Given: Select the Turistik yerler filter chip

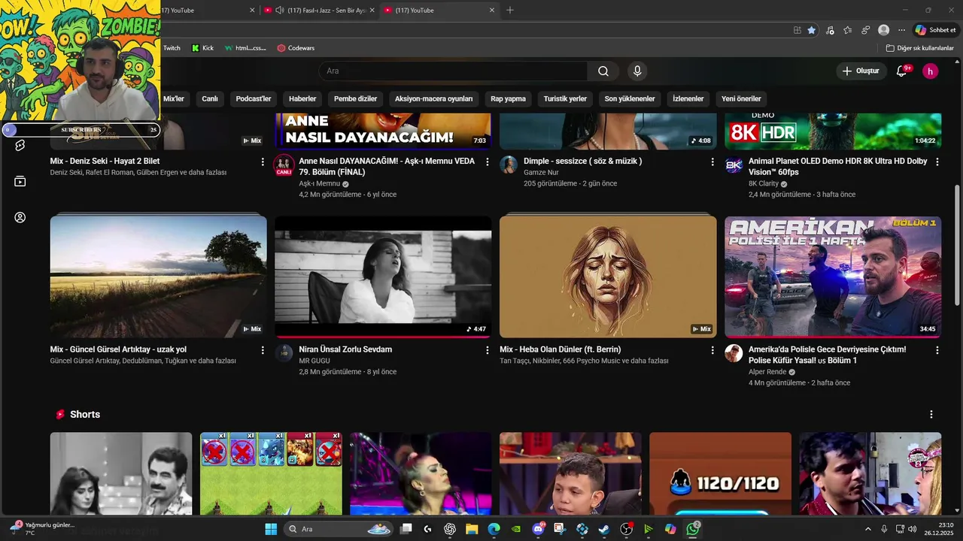Looking at the screenshot, I should (565, 98).
